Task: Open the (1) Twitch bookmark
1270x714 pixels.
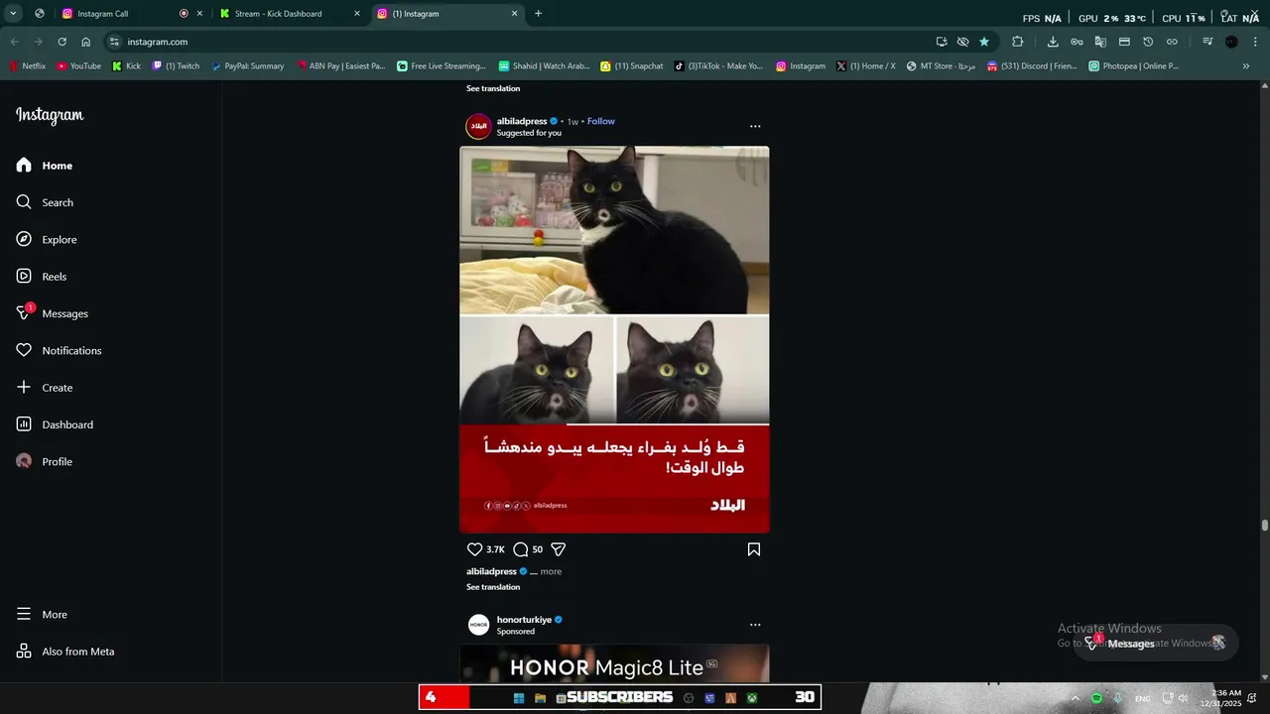Action: [x=176, y=66]
